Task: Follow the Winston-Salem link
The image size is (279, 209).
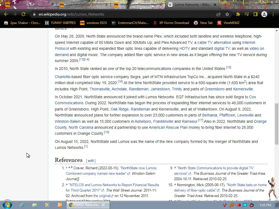Action: [x=68, y=121]
